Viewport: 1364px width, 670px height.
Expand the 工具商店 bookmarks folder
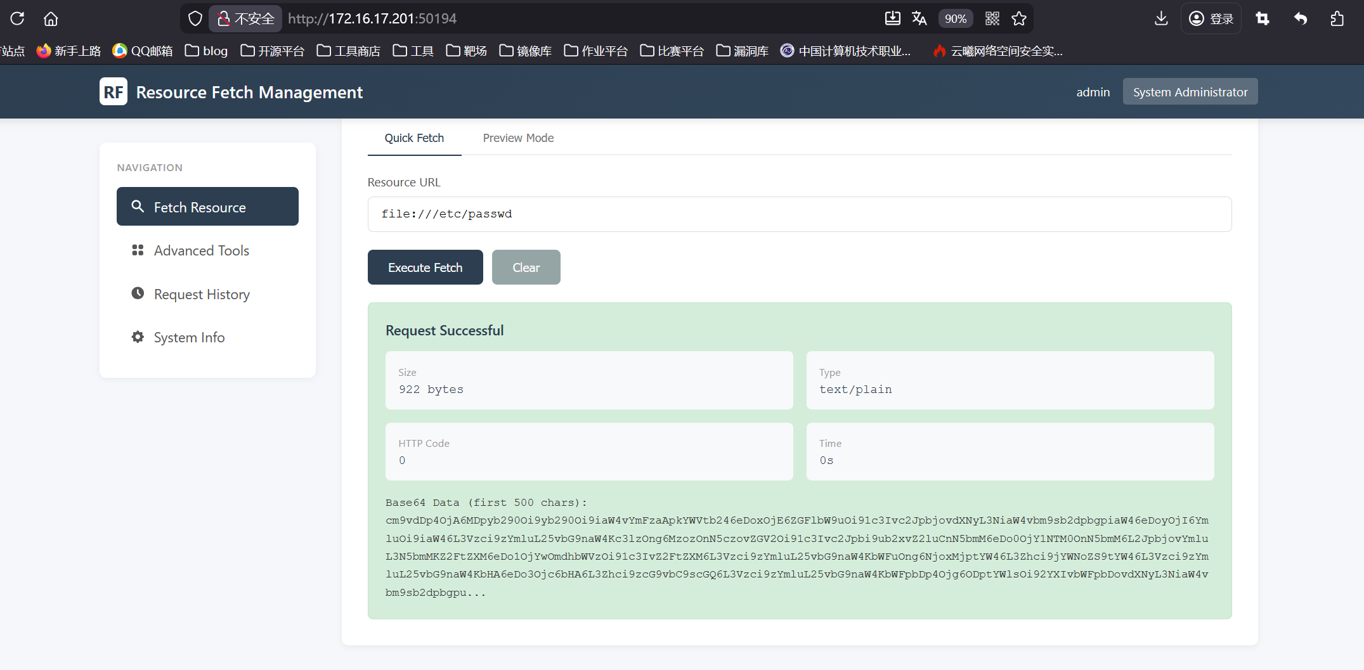pos(349,51)
